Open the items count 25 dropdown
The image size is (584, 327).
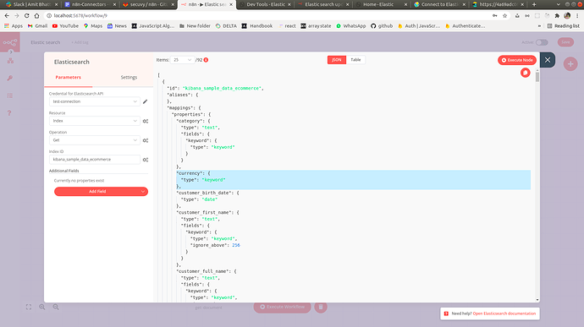[182, 60]
